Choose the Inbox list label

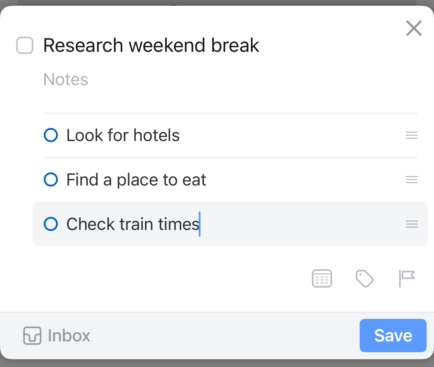pyautogui.click(x=69, y=336)
